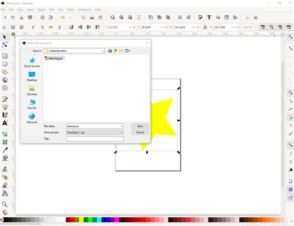
Task: Select the arrow selector tool
Action: pos(4,37)
